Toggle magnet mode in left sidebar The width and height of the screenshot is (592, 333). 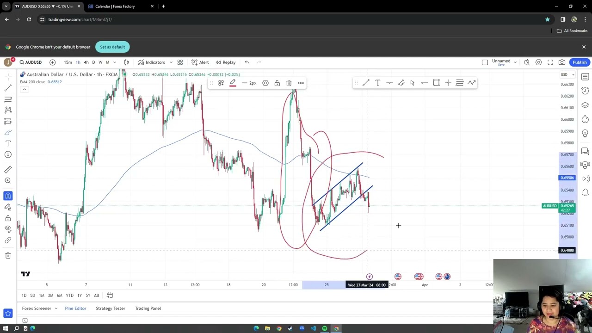pos(8,196)
